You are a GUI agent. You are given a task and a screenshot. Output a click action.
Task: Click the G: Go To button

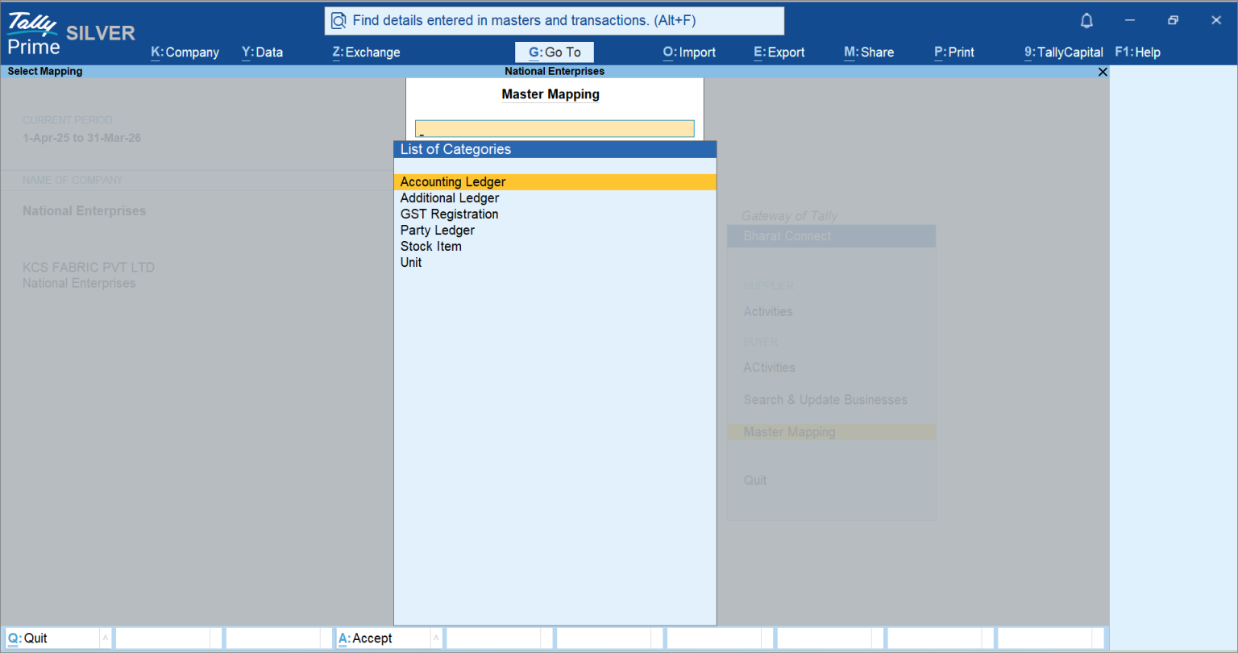555,52
